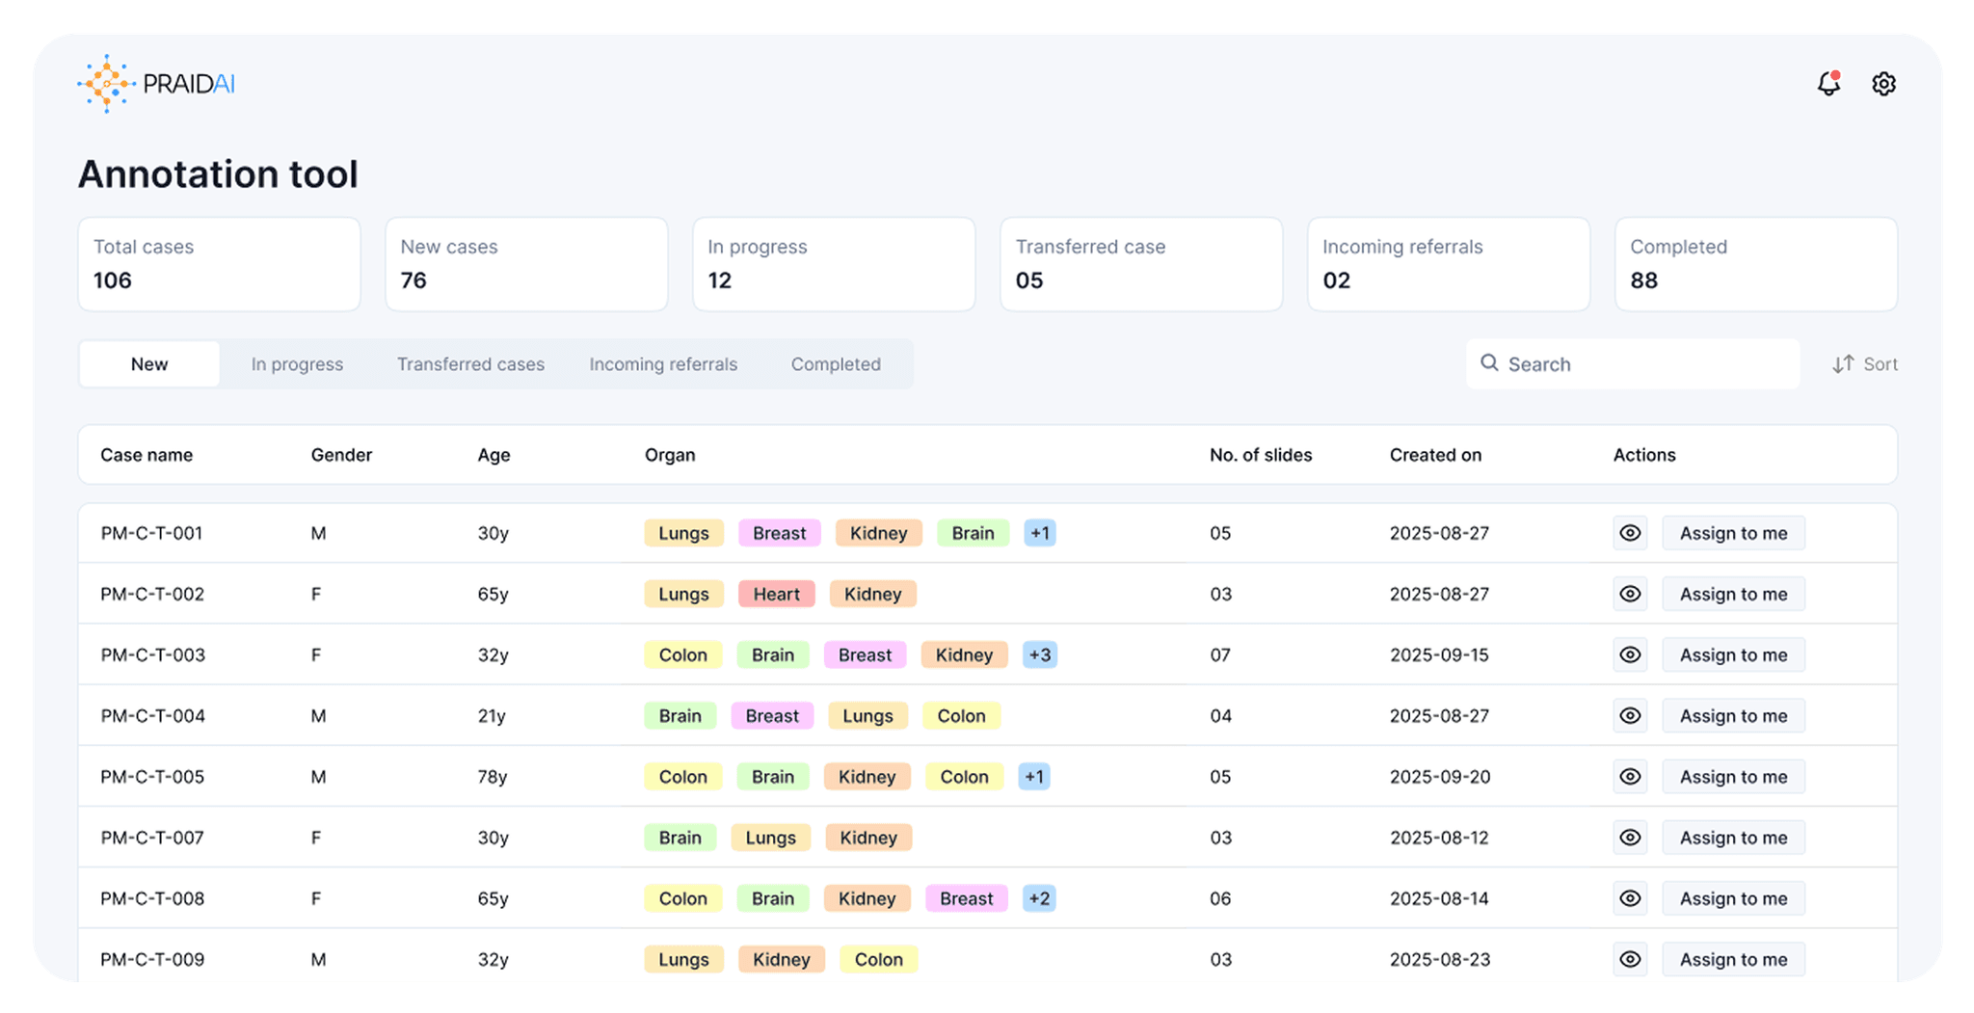Open the Incoming referrals tab
Image resolution: width=1974 pixels, height=1013 pixels.
click(663, 363)
